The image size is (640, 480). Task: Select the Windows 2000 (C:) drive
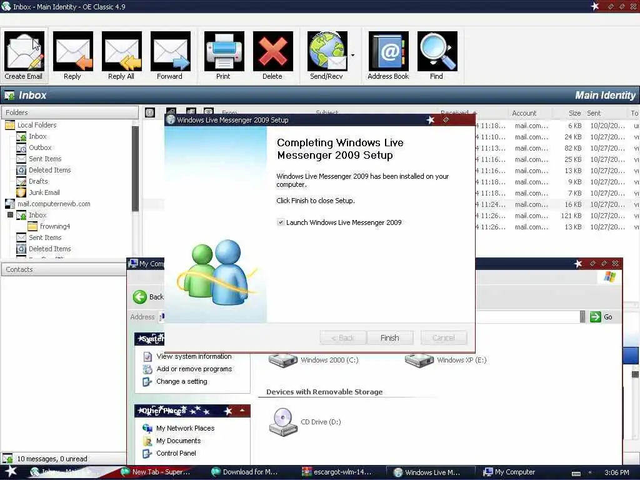coord(314,360)
